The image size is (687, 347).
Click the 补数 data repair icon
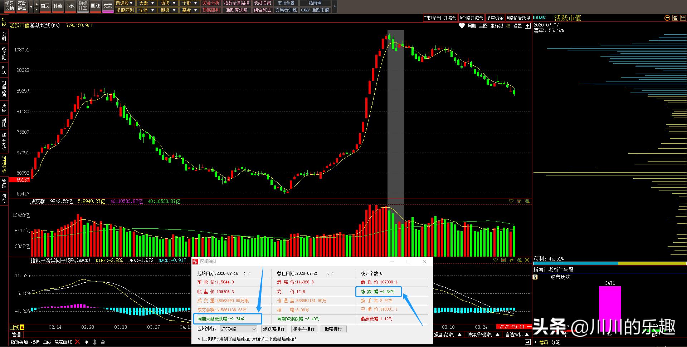58,5
